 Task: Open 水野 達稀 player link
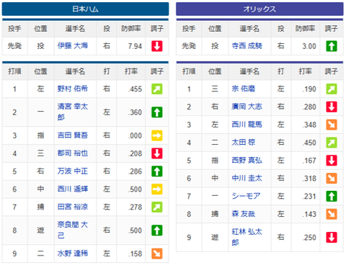(73, 253)
